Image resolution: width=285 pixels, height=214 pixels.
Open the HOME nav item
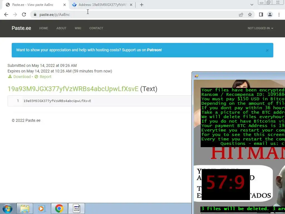click(44, 28)
